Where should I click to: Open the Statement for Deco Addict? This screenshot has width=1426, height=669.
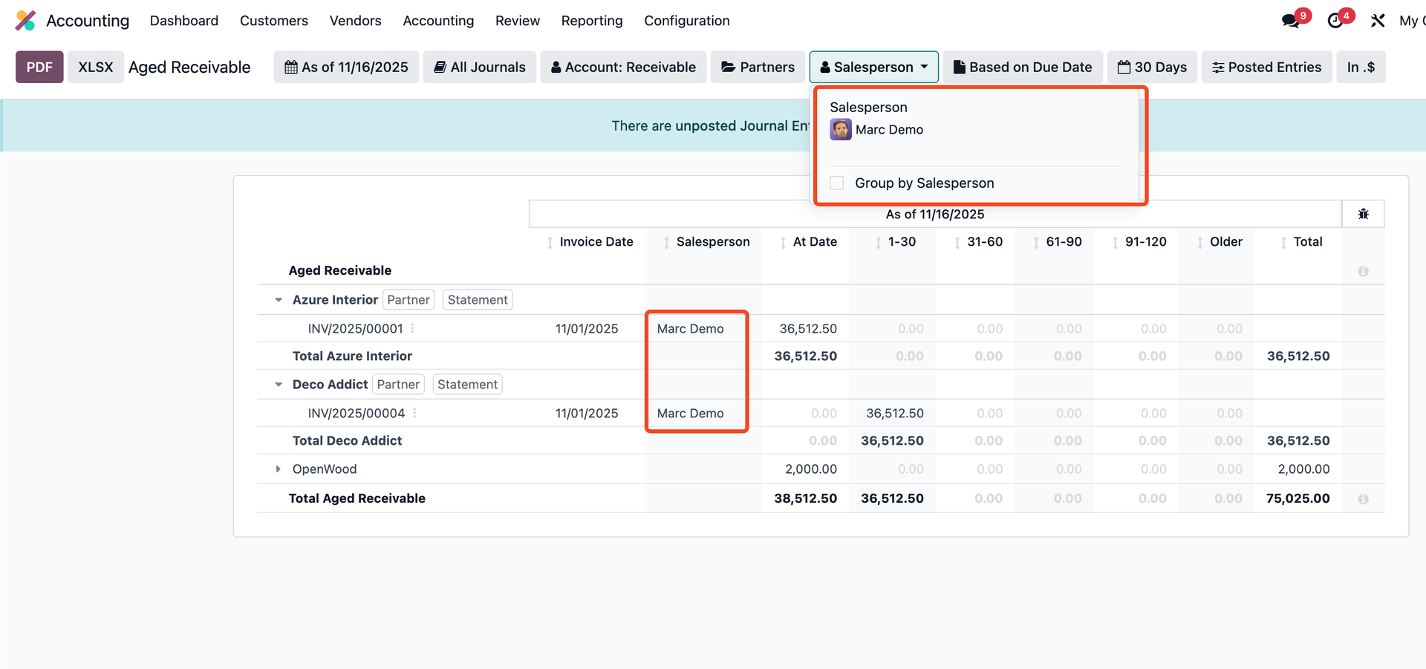tap(467, 384)
